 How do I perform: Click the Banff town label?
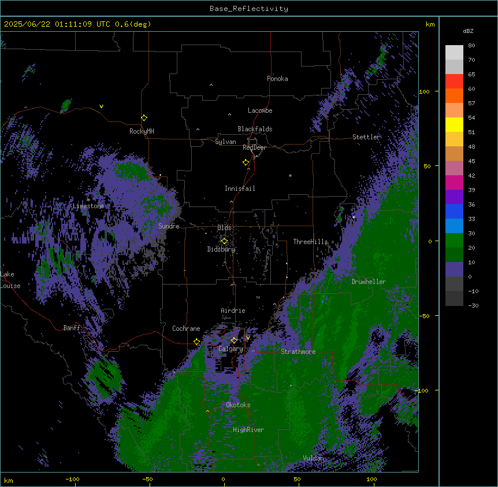72,328
